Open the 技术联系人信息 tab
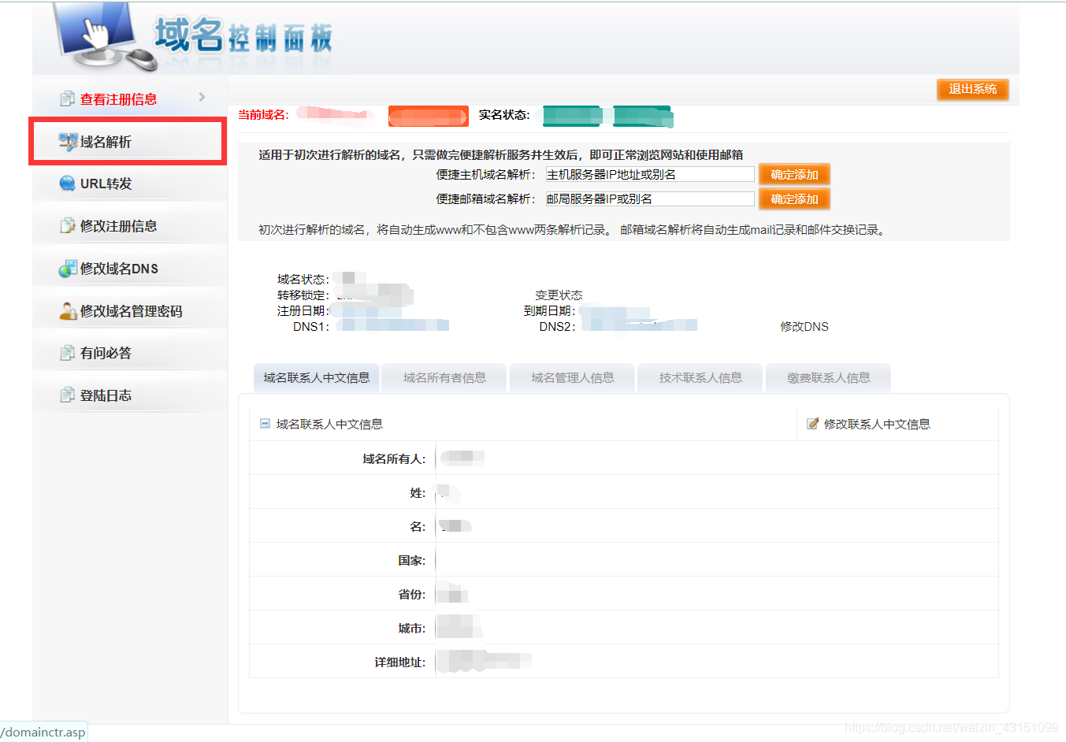 coord(700,377)
